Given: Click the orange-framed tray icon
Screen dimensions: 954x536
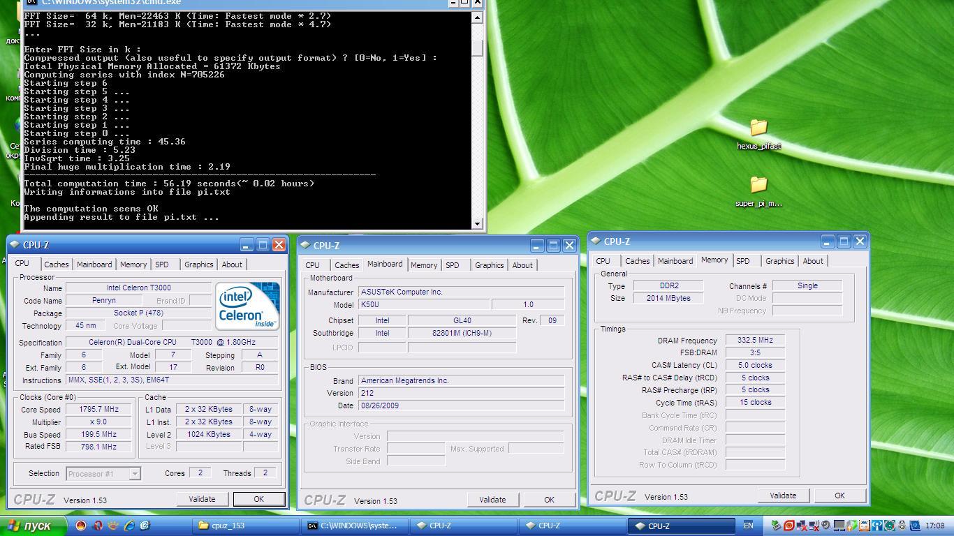Looking at the screenshot, I should pos(865,526).
